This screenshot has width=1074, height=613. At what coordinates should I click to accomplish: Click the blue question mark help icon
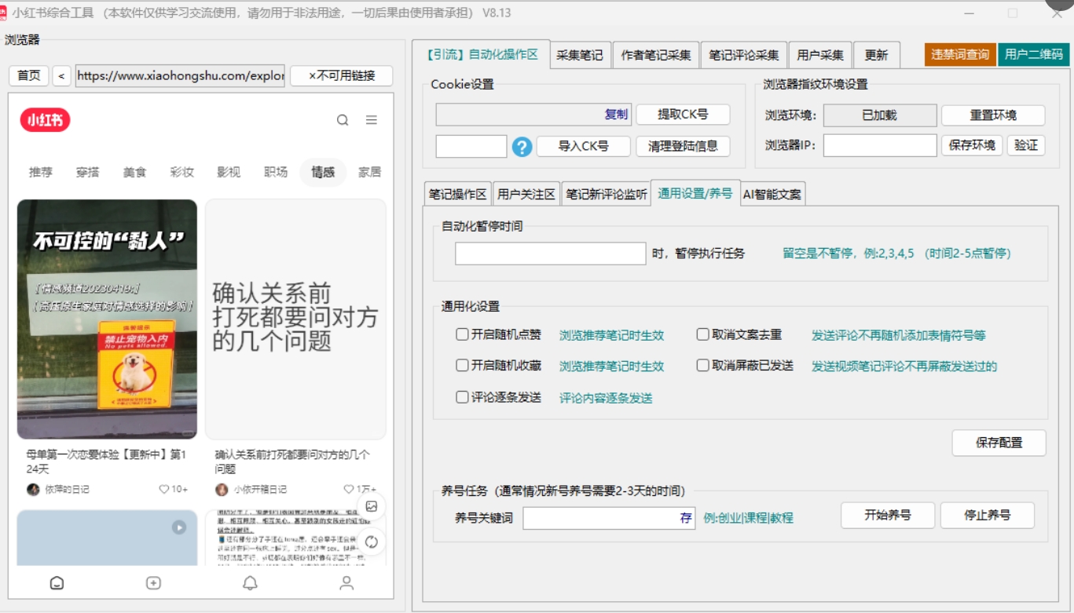[x=522, y=147]
